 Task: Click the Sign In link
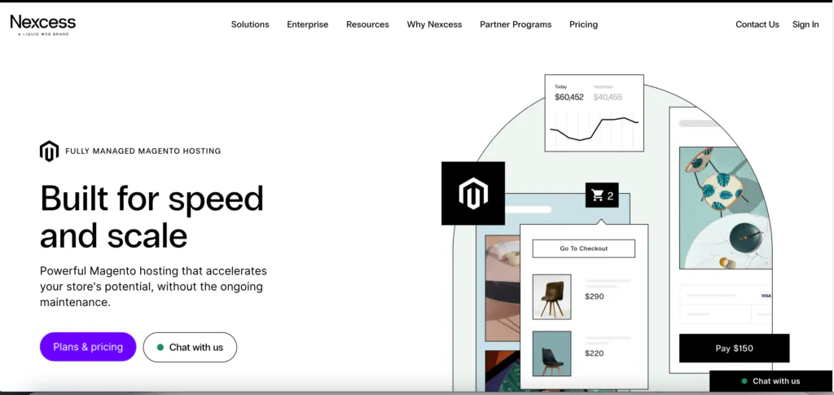805,24
